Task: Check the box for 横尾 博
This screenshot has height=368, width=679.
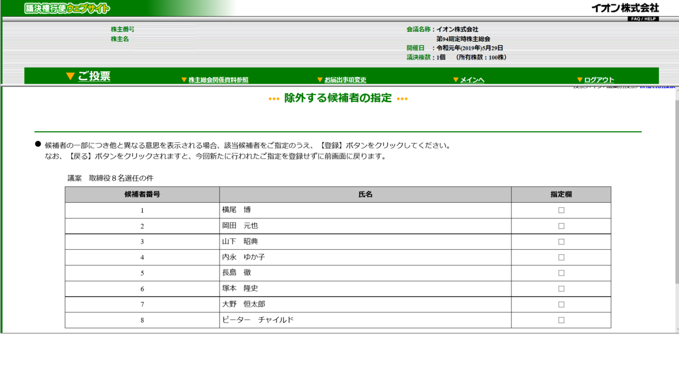Action: click(x=561, y=210)
